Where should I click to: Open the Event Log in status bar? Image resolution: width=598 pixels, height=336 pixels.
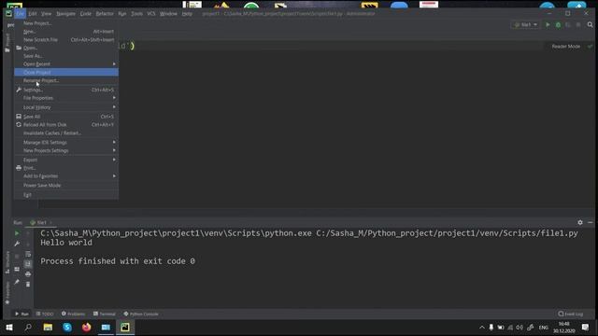(571, 314)
